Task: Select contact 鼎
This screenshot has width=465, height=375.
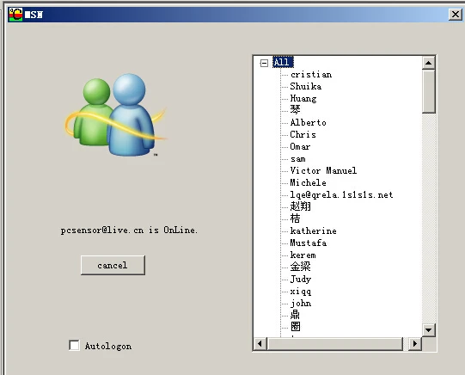Action: coord(295,315)
